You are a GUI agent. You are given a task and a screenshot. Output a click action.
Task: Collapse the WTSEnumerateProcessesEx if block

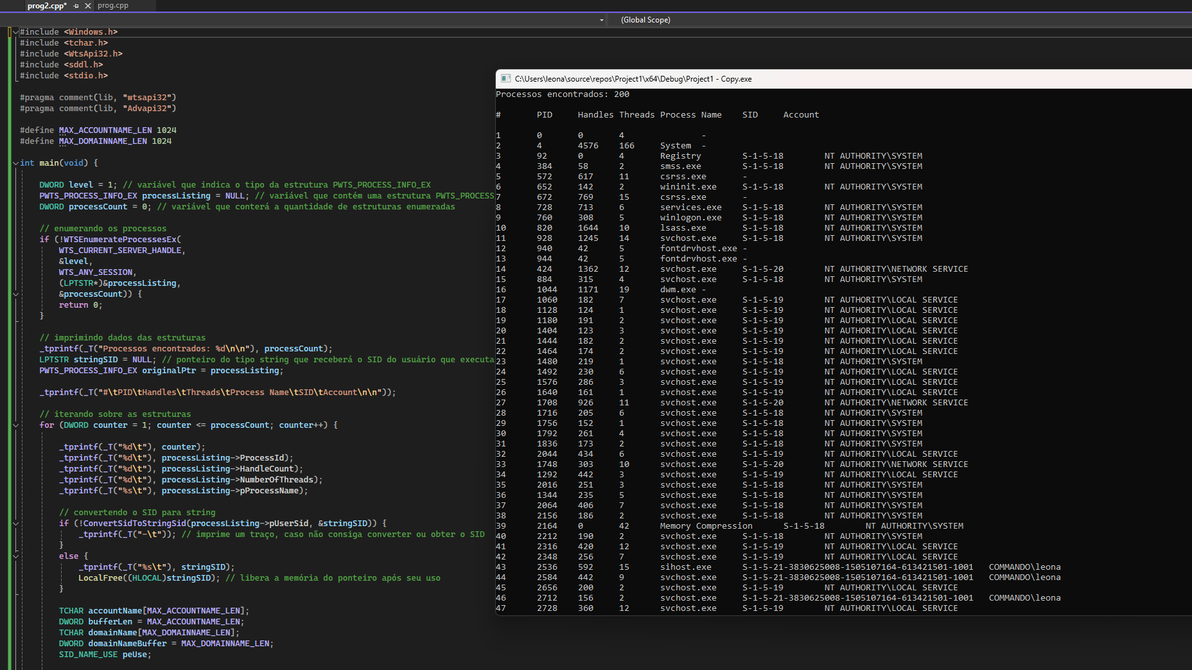click(x=15, y=294)
